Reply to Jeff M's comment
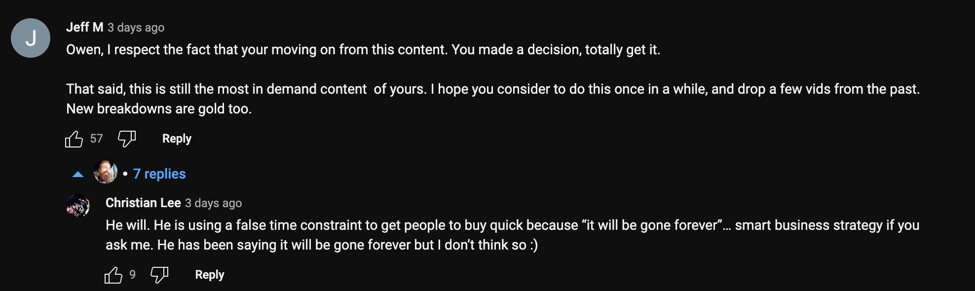The height and width of the screenshot is (291, 975). click(x=177, y=139)
